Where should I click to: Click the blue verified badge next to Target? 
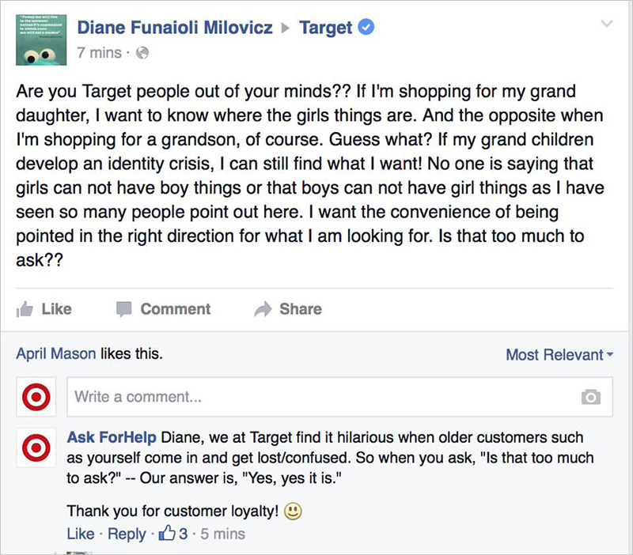click(x=366, y=27)
